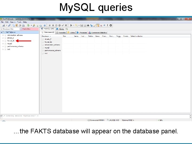Open the Run query dropdown arrow
Screen dimensions: 192x144
coord(74,25)
